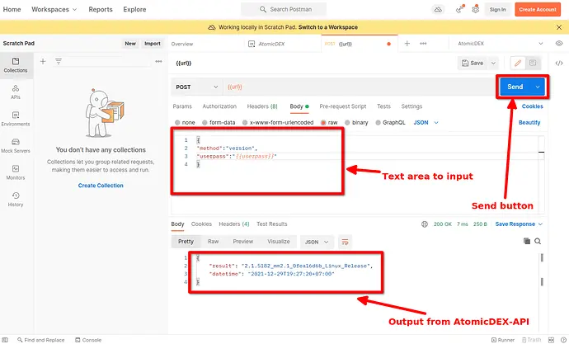Screen dimensions: 569x344
Task: Open the History sidebar panel
Action: (16, 199)
